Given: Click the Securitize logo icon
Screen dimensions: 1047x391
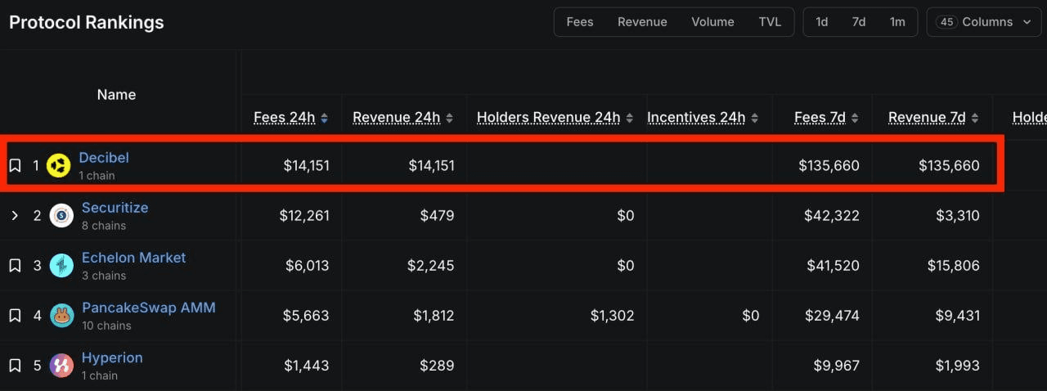Looking at the screenshot, I should coord(61,216).
